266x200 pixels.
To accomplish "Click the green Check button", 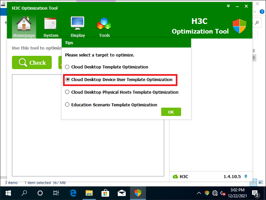I will (x=32, y=62).
